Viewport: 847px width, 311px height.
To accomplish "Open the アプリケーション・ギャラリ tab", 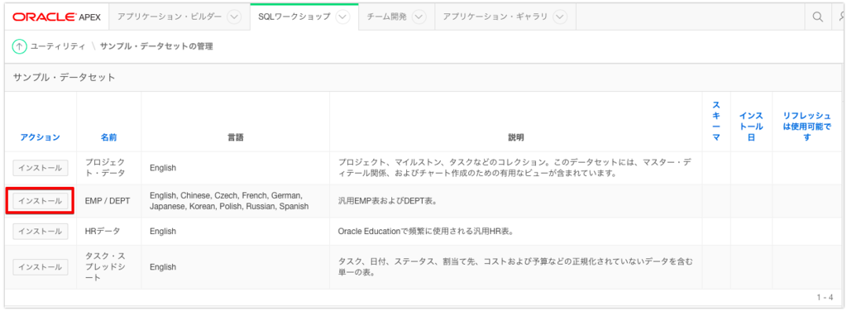I will click(x=495, y=17).
